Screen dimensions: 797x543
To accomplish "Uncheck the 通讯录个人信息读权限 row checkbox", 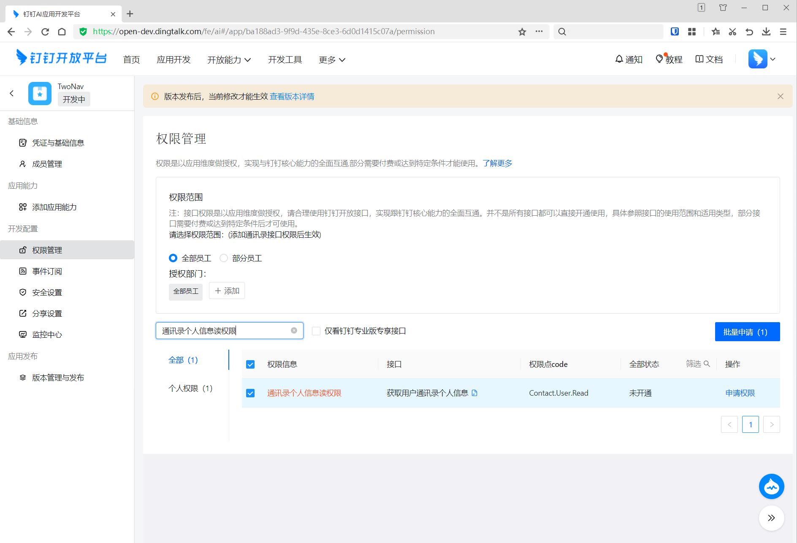I will pyautogui.click(x=250, y=393).
